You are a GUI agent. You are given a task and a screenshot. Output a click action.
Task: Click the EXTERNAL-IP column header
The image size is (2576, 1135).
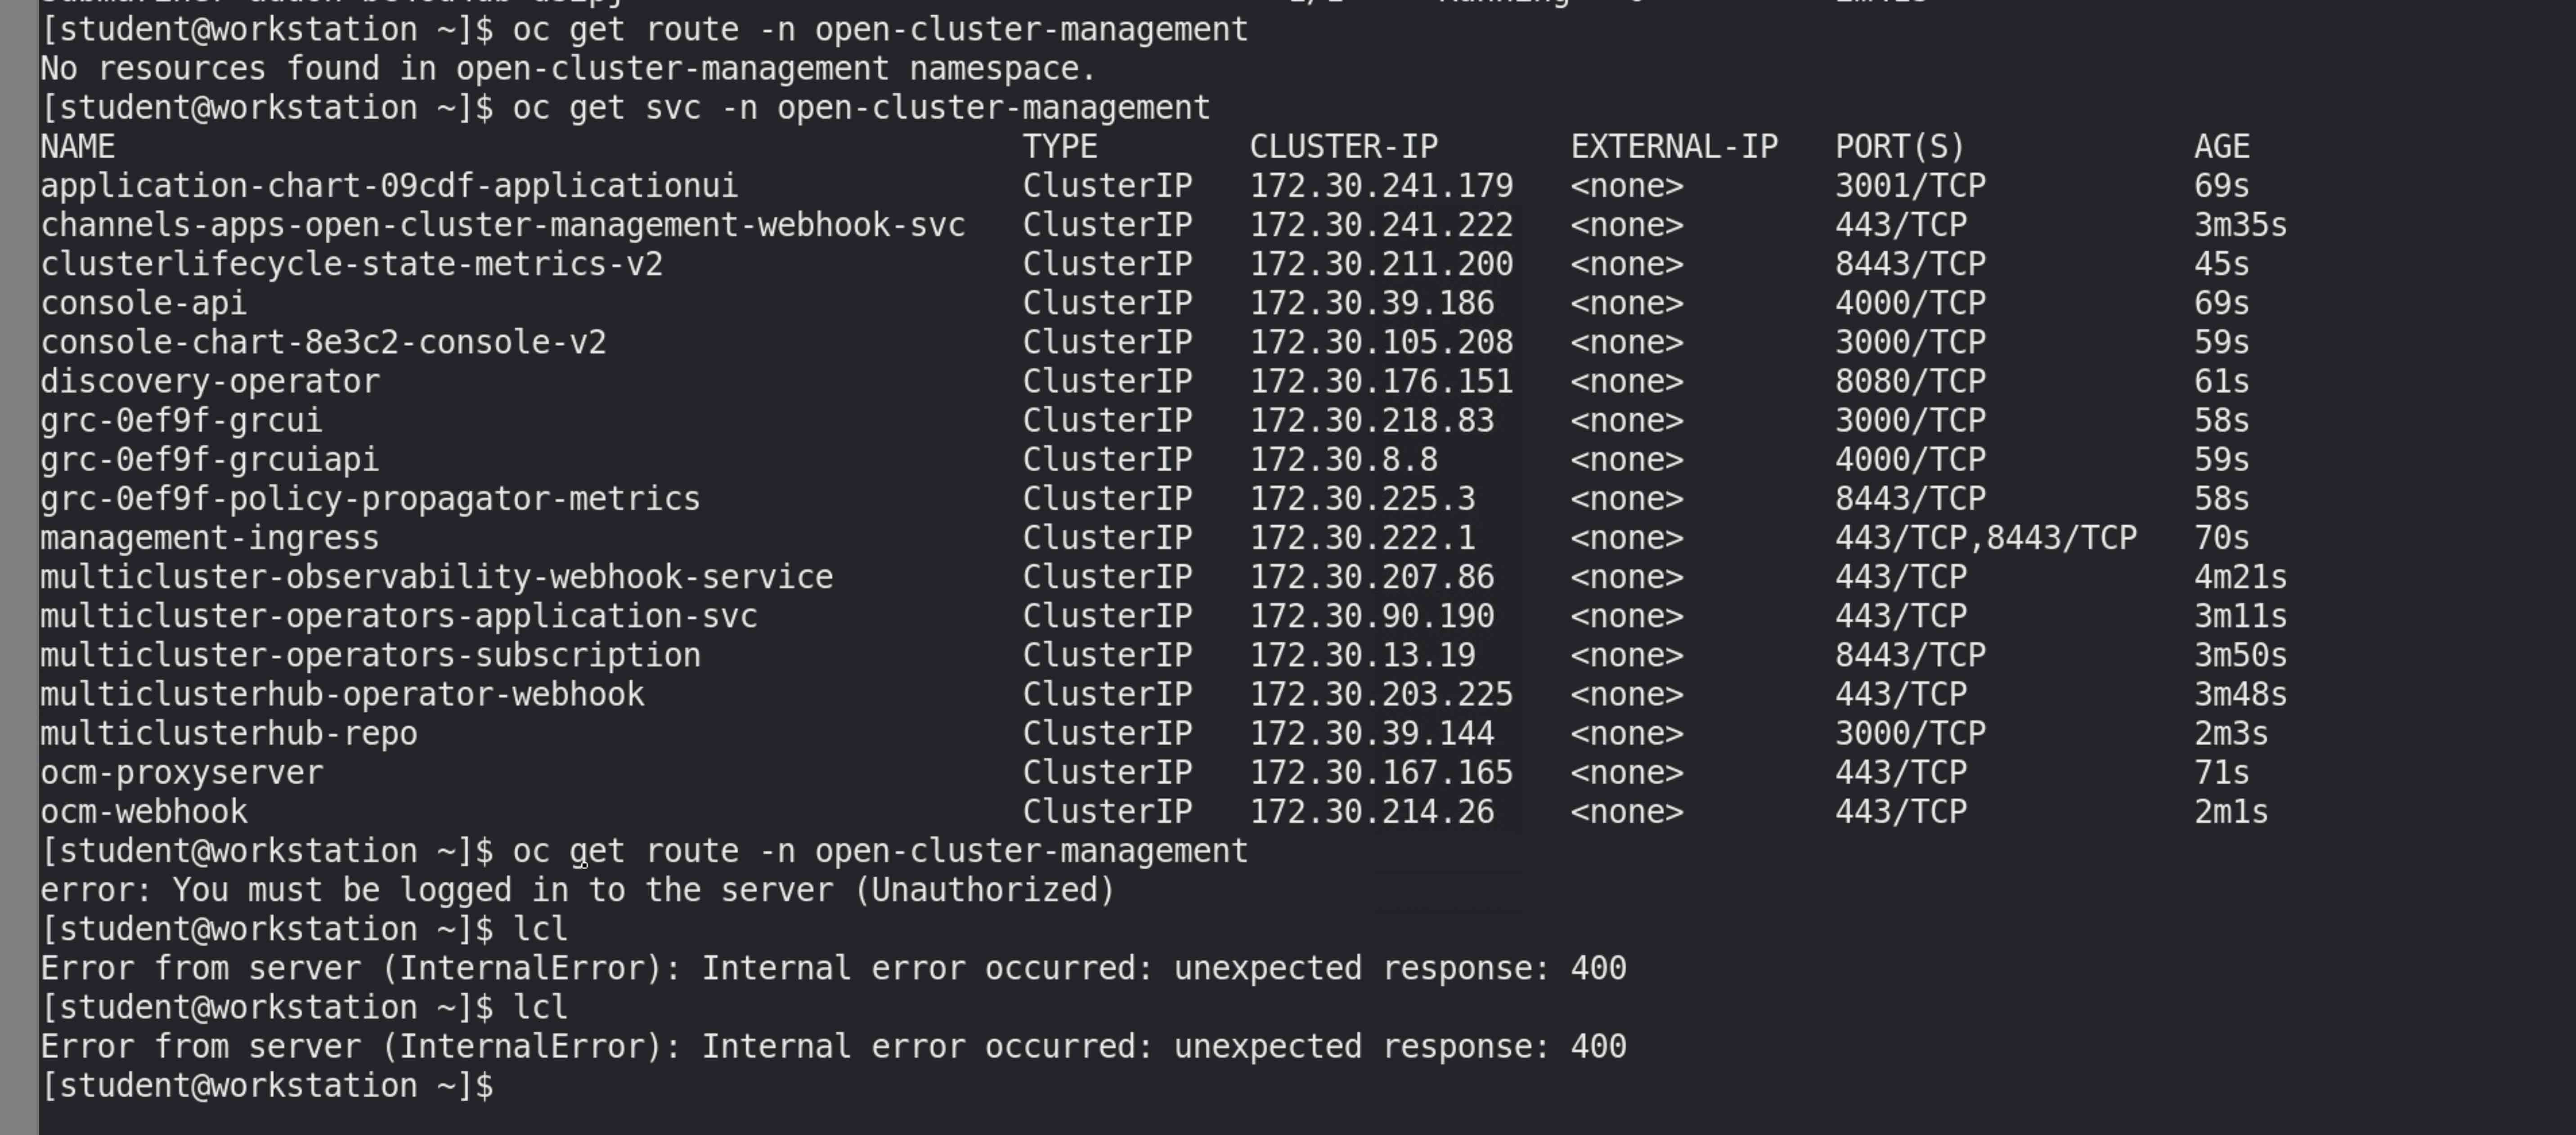1673,147
